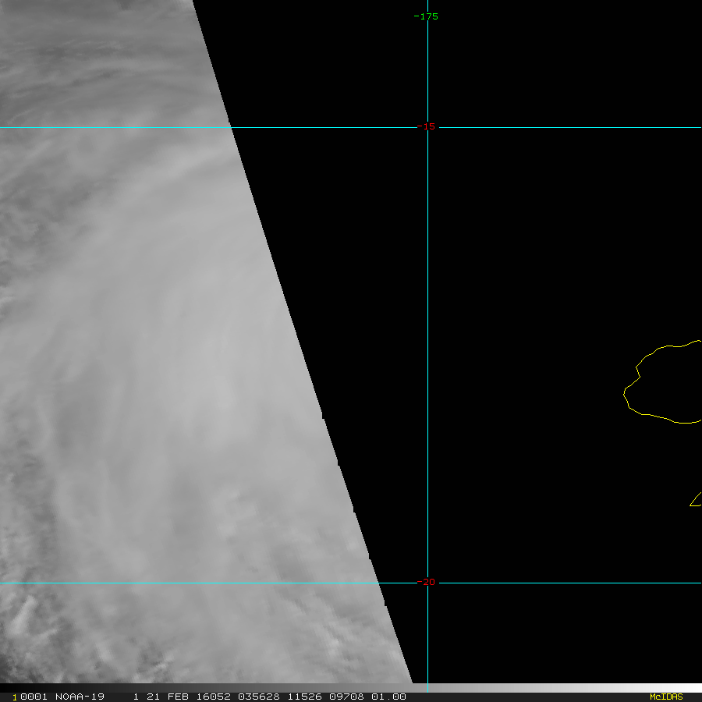Click the grayscale bar in the footer

(351, 688)
